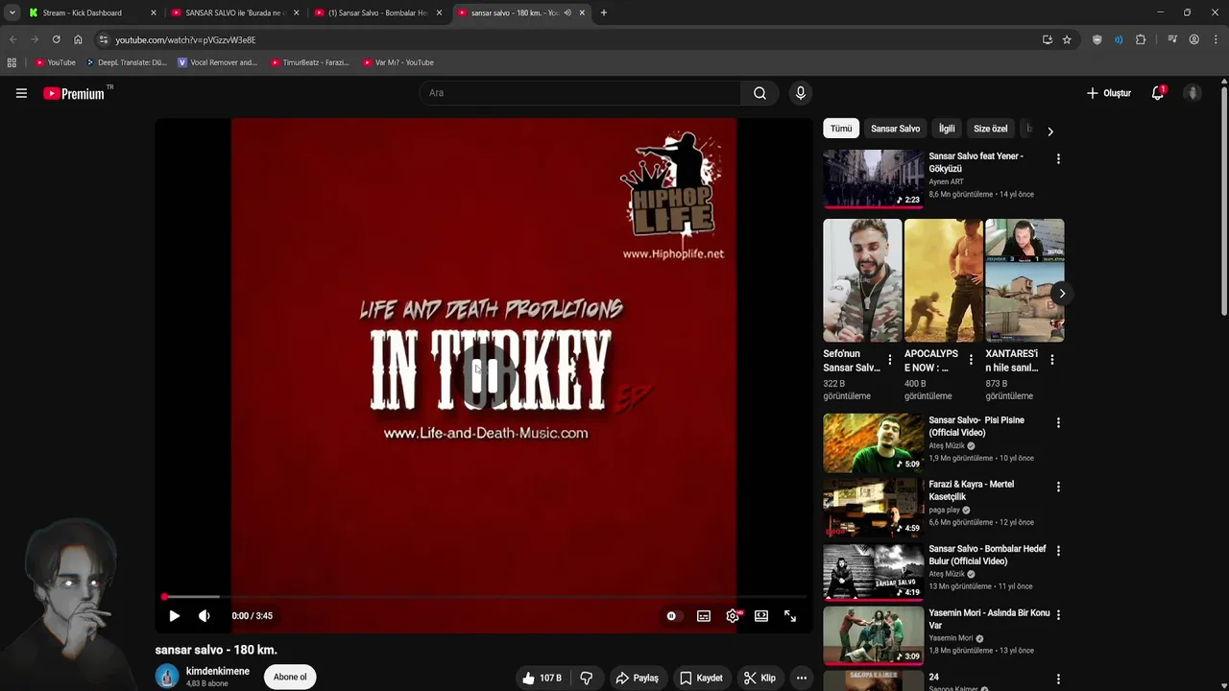
Task: Open kimdenkimene channel name link
Action: pyautogui.click(x=218, y=671)
